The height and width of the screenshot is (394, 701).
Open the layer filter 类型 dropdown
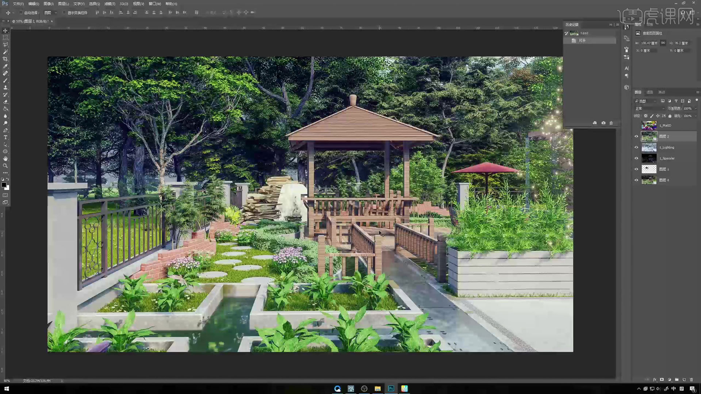(x=646, y=101)
